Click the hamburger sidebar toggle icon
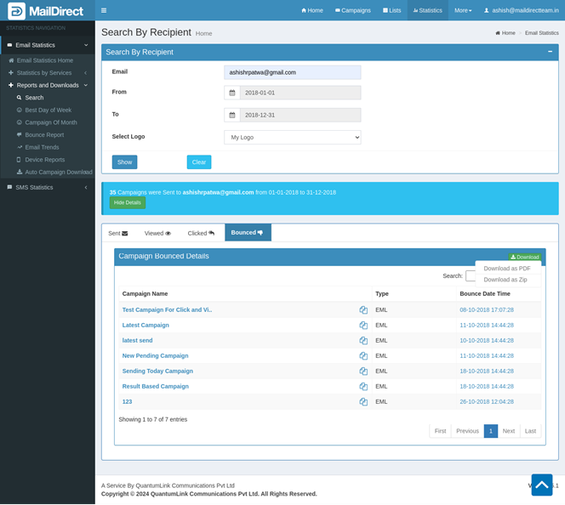The image size is (565, 505). [x=104, y=10]
